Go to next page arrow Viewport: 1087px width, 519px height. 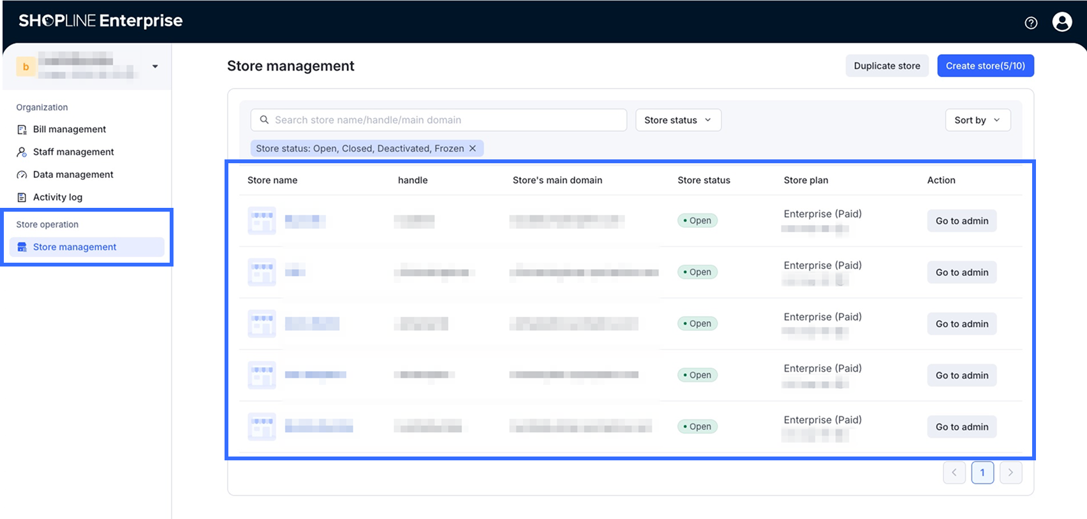(1010, 472)
